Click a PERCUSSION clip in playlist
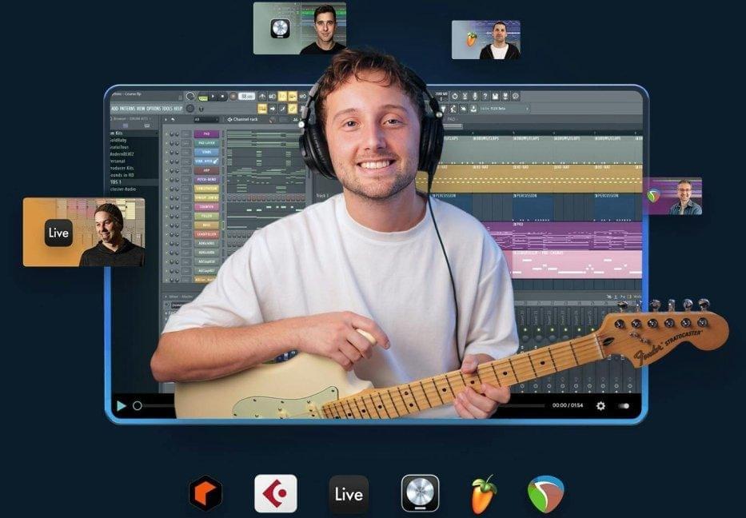Viewport: 746px width, 518px height. click(x=533, y=207)
